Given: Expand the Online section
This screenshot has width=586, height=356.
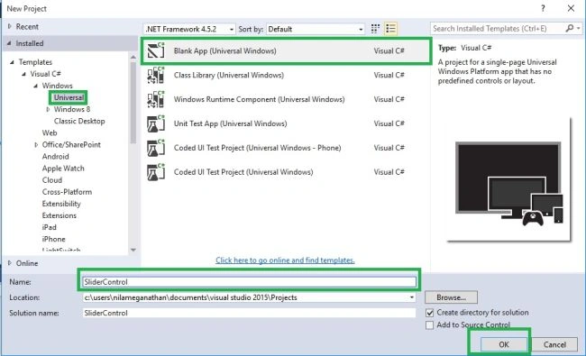Looking at the screenshot, I should point(9,263).
